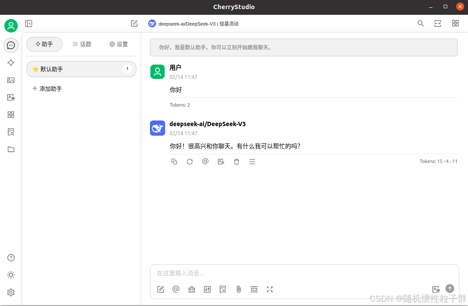Click the DeepSeek whale avatar in the reply
468x306 pixels.
pyautogui.click(x=158, y=128)
